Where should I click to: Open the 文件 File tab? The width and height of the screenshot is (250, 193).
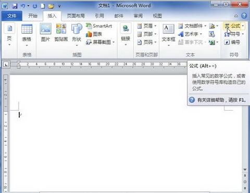[12, 16]
